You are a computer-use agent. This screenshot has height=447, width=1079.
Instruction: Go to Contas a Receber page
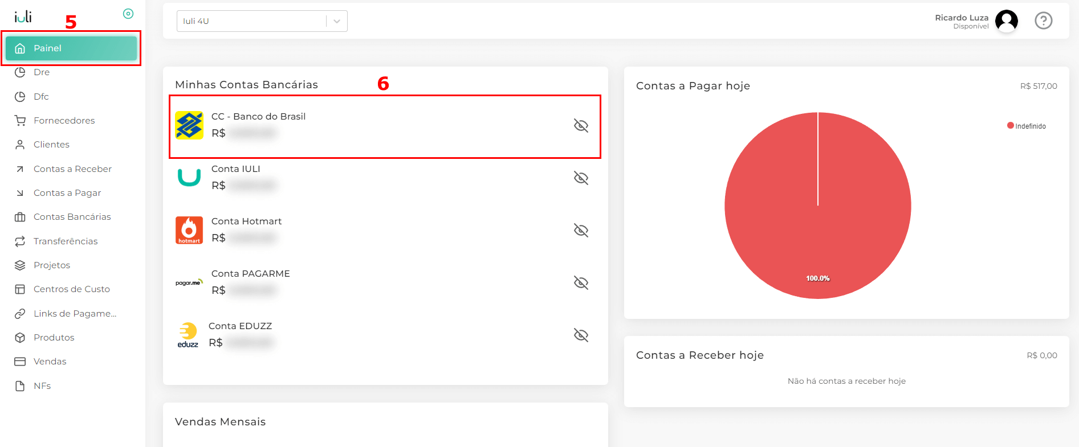(72, 169)
